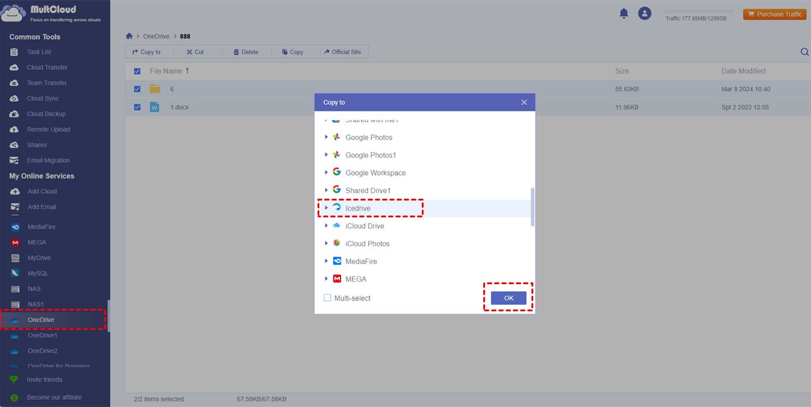The image size is (811, 407).
Task: Click the Cut toolbar button
Action: coord(195,52)
